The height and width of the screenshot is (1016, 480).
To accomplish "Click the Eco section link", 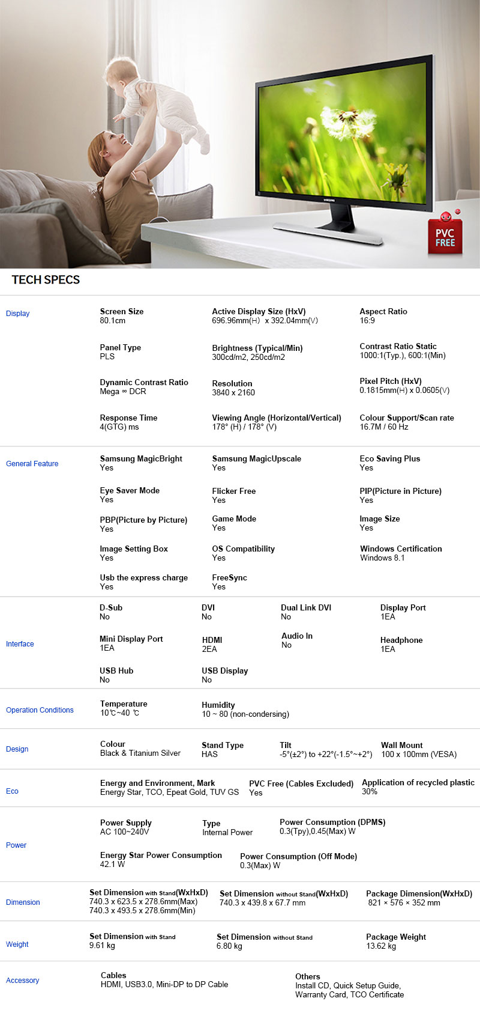I will point(12,791).
